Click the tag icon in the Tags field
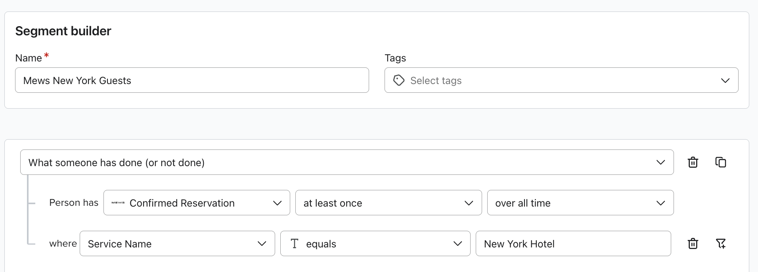Viewport: 758px width, 272px height. [398, 80]
